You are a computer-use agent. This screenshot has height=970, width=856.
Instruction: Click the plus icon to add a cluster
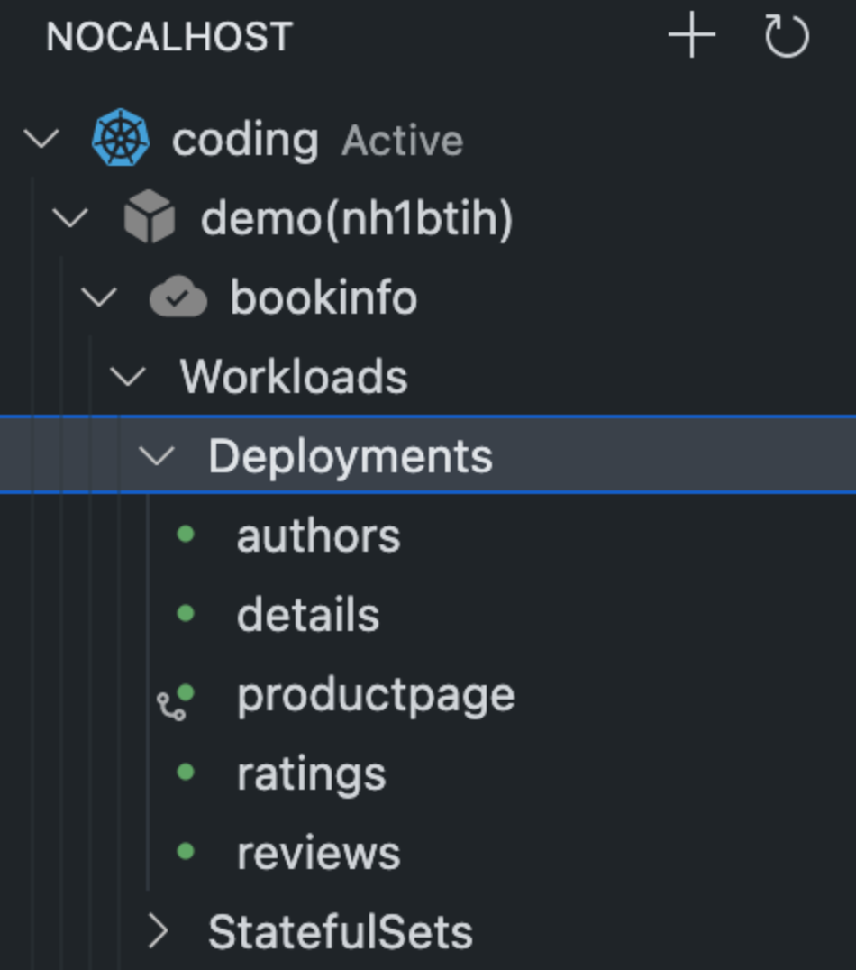coord(691,35)
